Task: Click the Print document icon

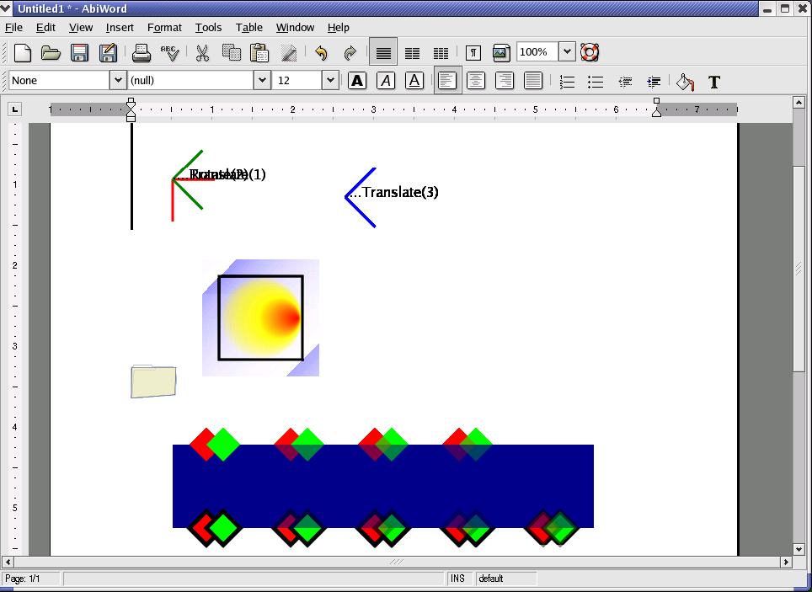Action: (x=142, y=53)
